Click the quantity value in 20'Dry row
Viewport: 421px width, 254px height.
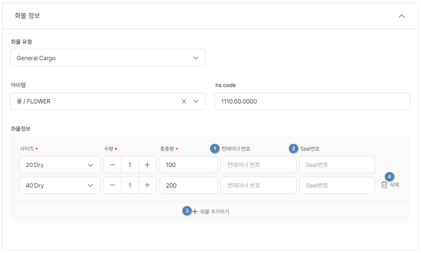[x=130, y=165]
